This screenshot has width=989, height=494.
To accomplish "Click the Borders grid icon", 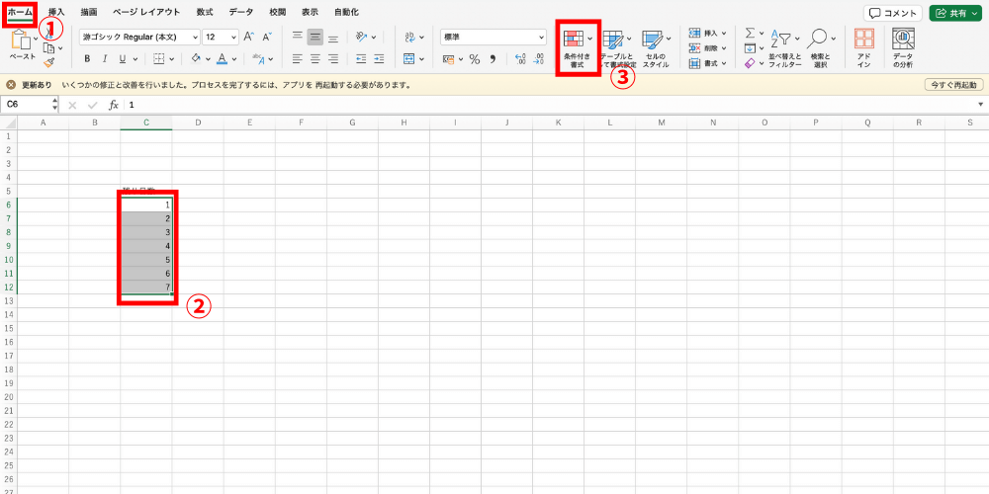I will click(159, 58).
